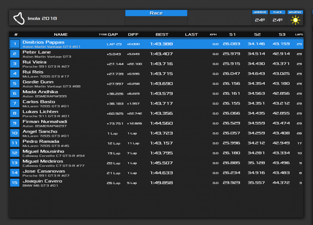Click position 2 badge next to Peter Lane
The image size is (313, 225).
[15, 54]
